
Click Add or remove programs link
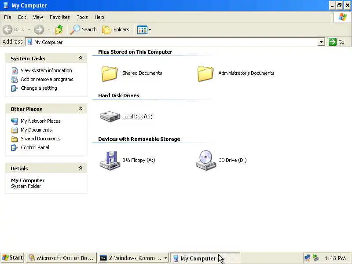click(47, 79)
